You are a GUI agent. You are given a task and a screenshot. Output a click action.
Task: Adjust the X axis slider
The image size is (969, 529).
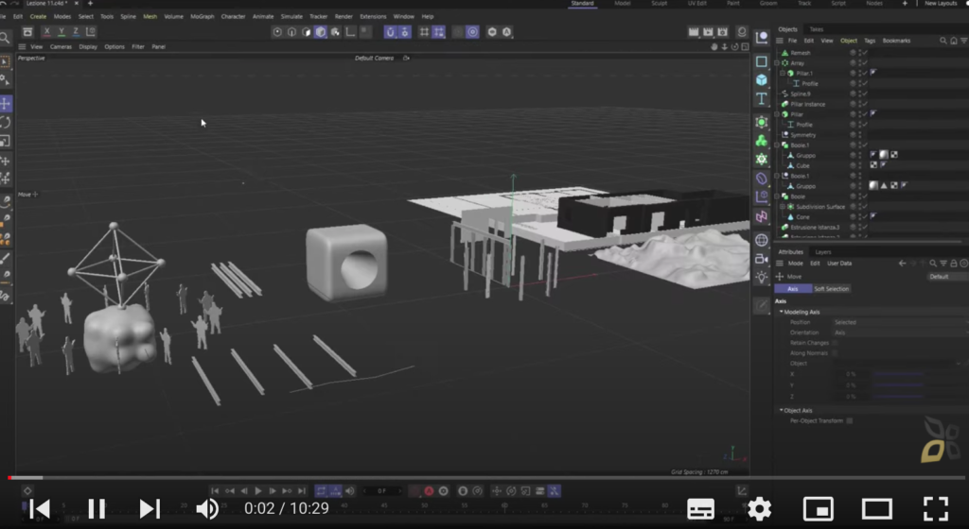coord(899,374)
